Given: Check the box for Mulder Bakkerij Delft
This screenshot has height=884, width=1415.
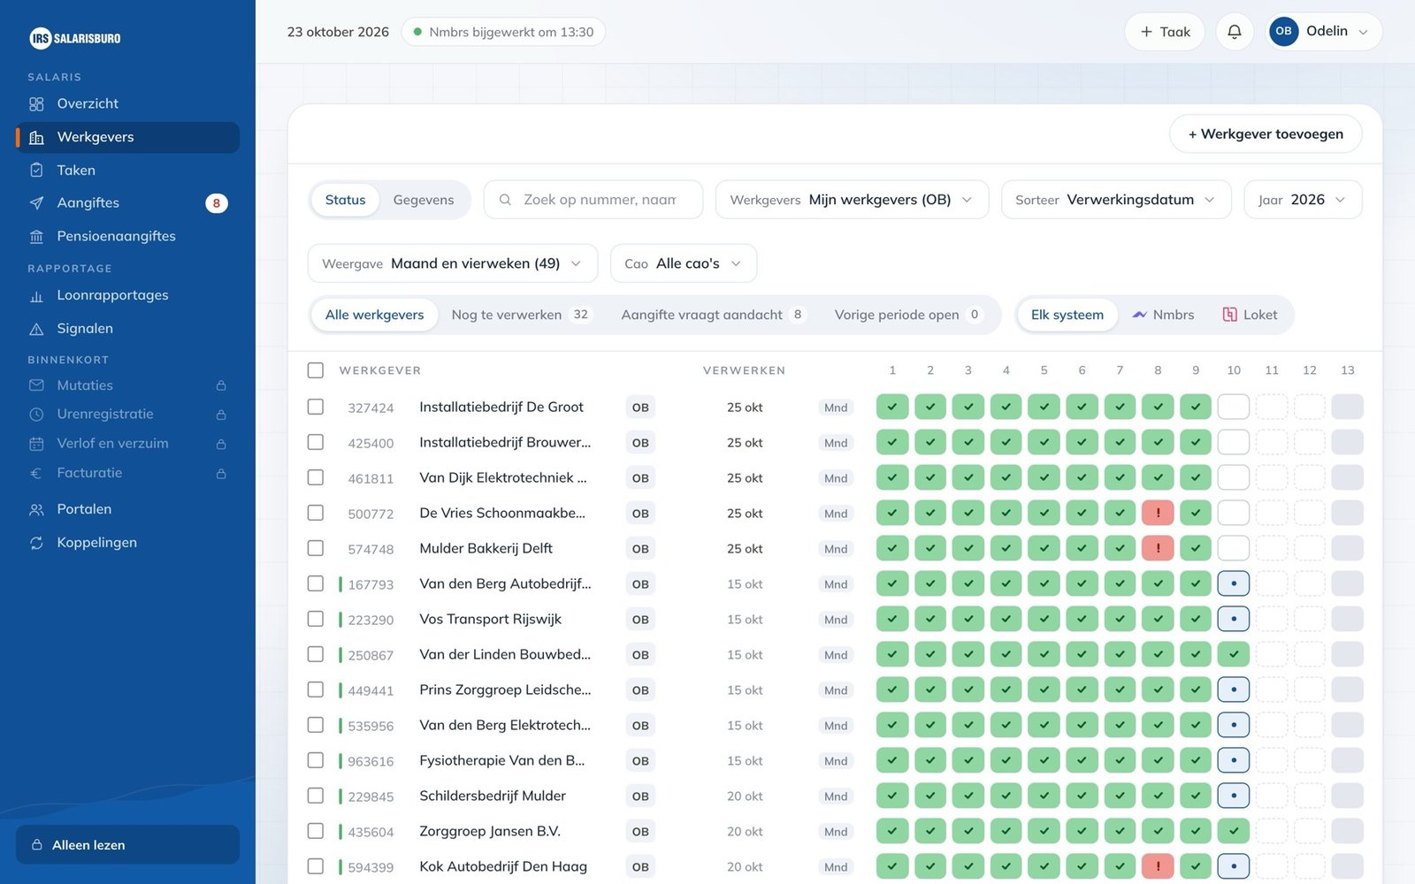Looking at the screenshot, I should 316,548.
